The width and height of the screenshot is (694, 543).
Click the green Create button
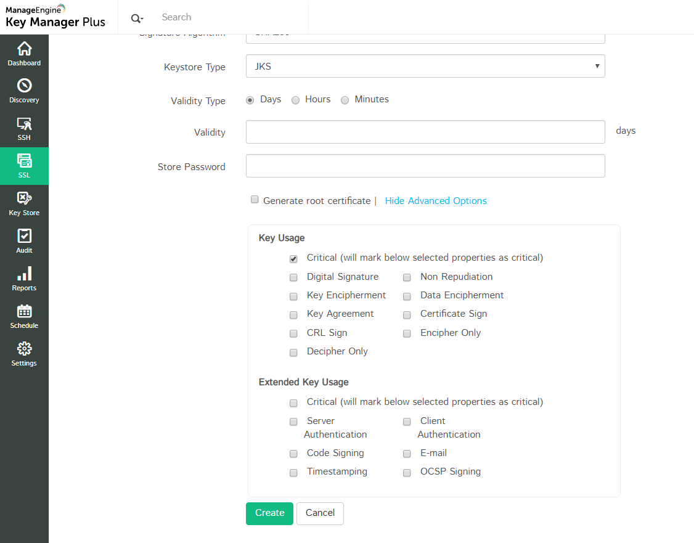(269, 513)
